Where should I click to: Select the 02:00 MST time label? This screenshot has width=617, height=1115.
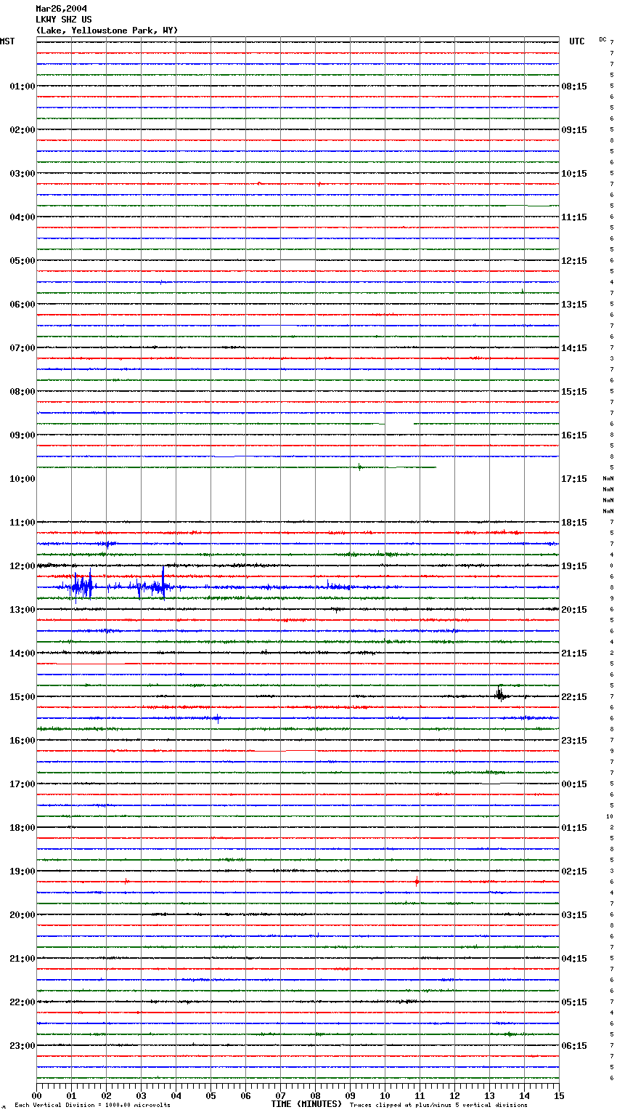tap(23, 130)
